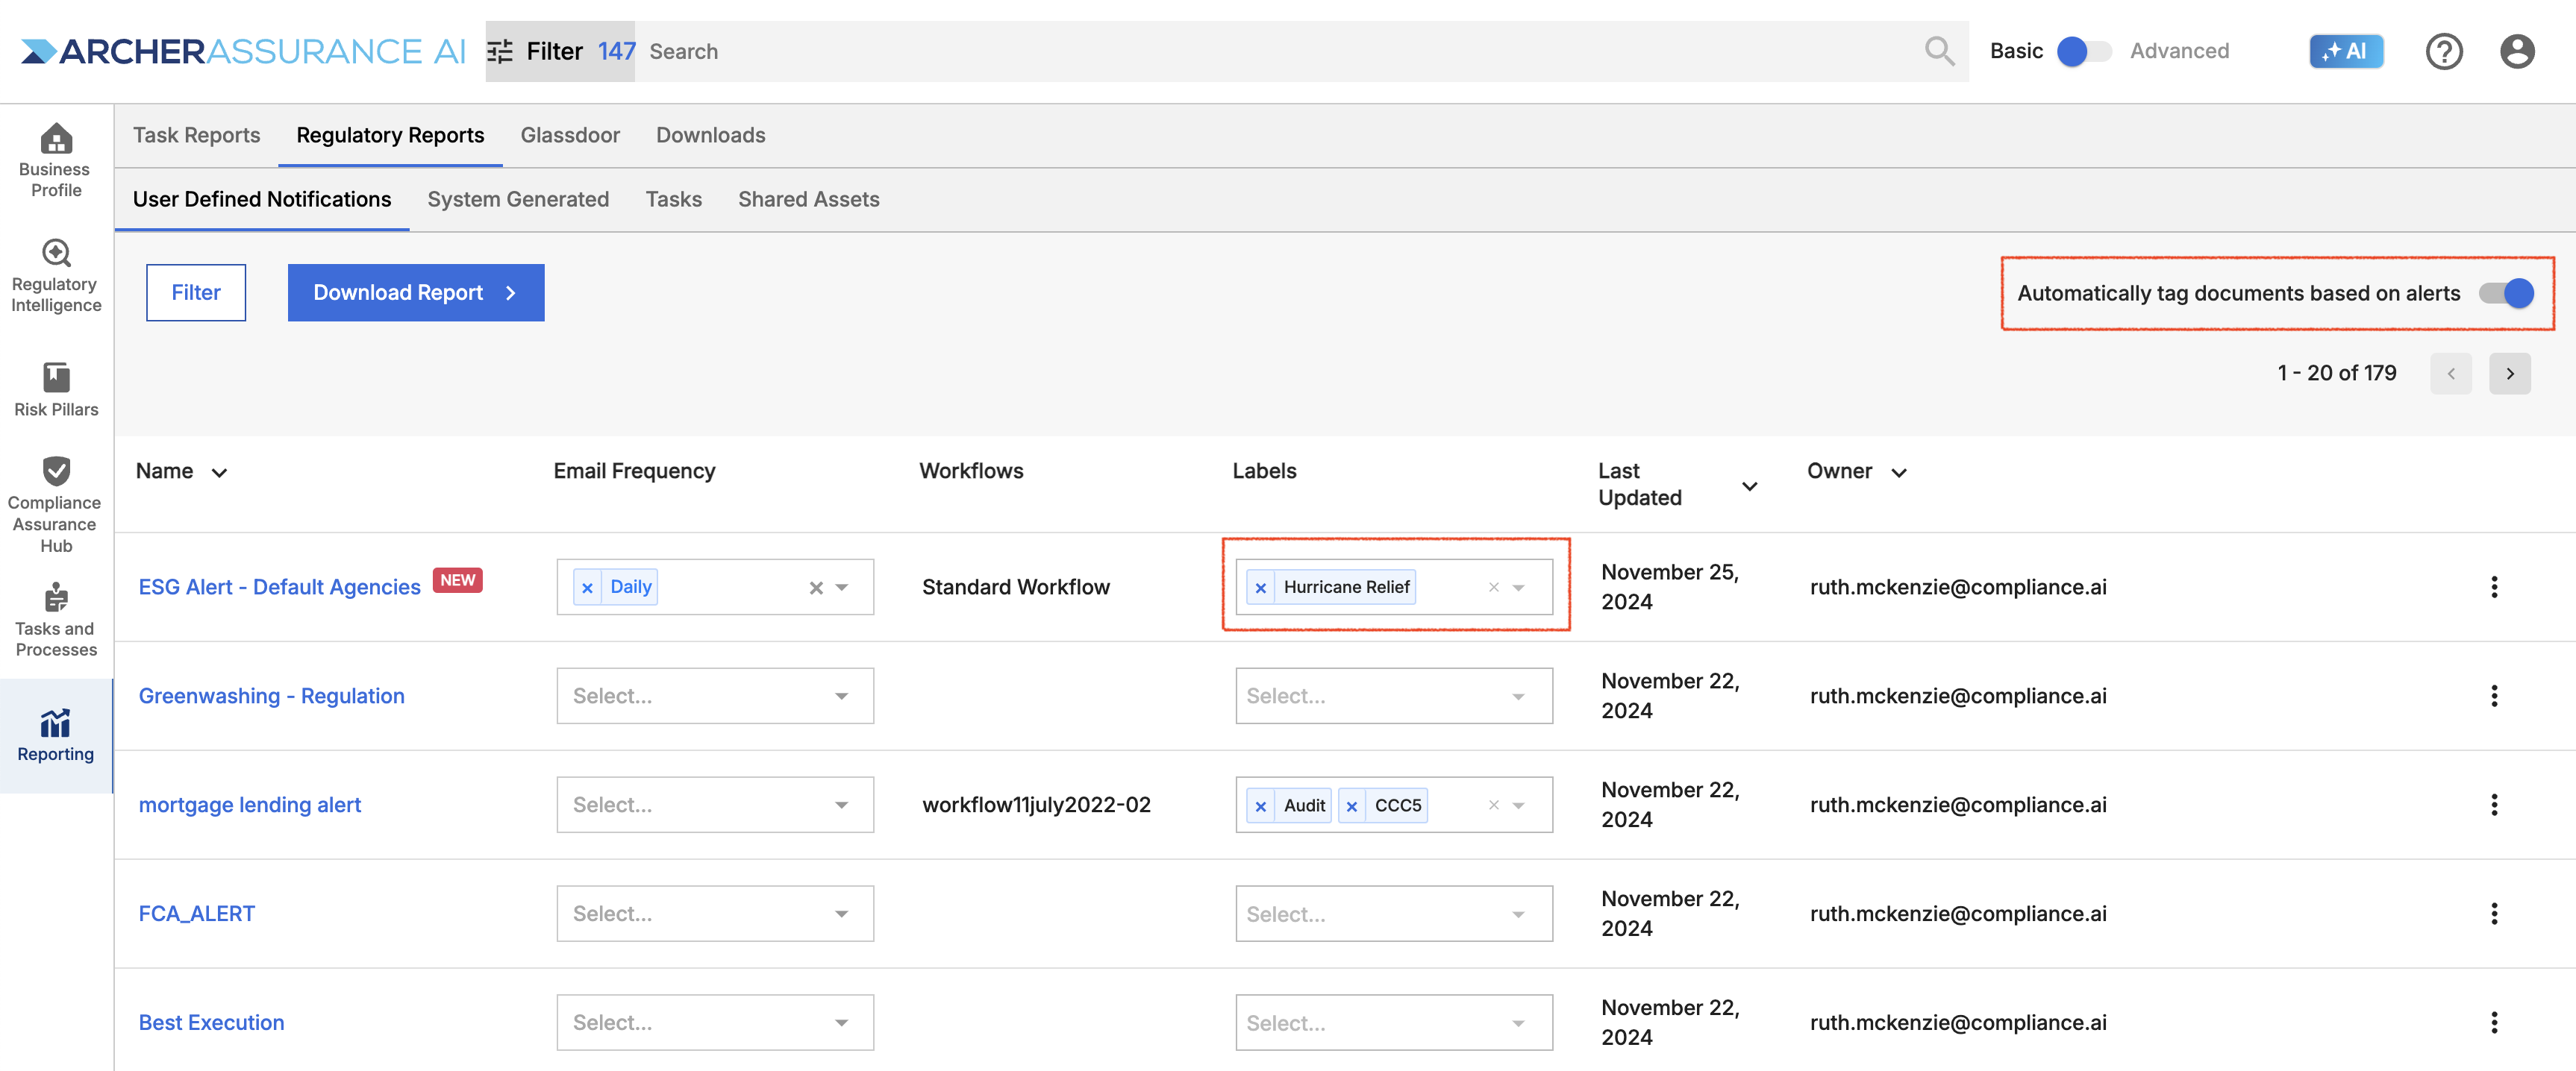Open Risk Pillars sidebar item
This screenshot has height=1071, width=2576.
click(56, 389)
